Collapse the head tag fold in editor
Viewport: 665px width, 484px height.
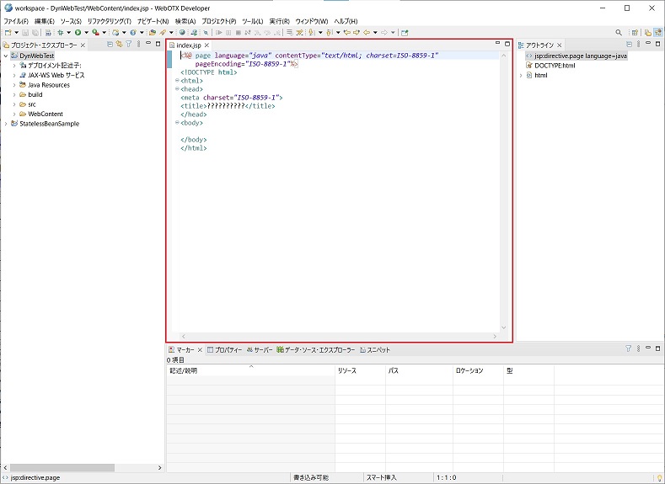177,89
